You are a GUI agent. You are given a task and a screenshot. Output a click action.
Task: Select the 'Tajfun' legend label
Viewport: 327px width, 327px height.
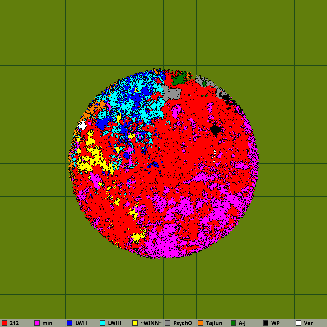[x=214, y=323]
